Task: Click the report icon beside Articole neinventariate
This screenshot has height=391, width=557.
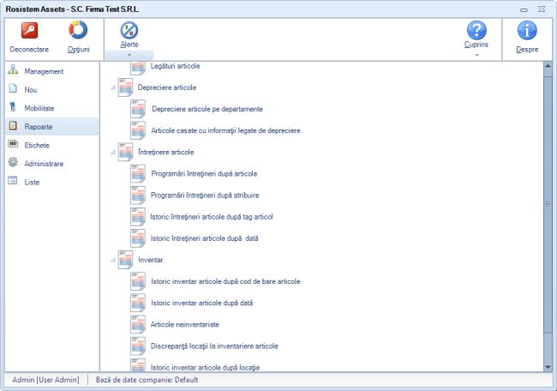Action: pos(139,324)
